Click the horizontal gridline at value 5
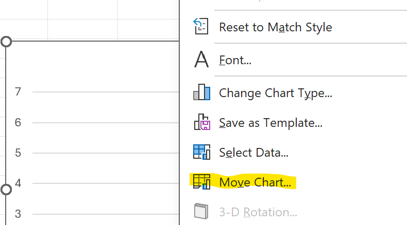Image resolution: width=407 pixels, height=225 pixels. [103, 153]
